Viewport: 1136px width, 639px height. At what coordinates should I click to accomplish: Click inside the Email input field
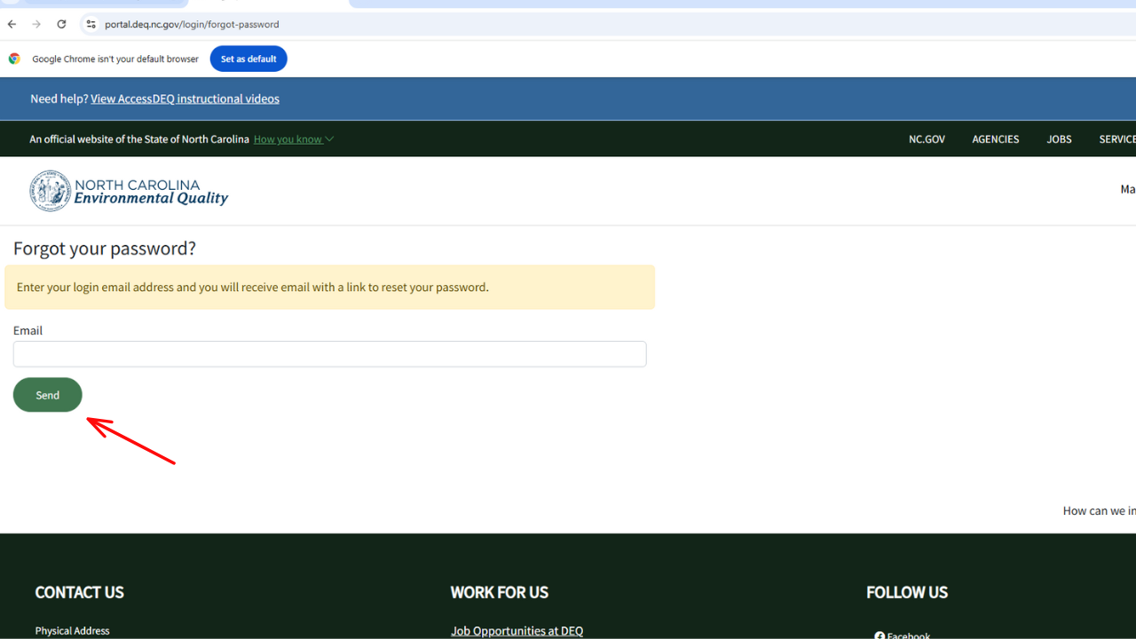point(329,353)
